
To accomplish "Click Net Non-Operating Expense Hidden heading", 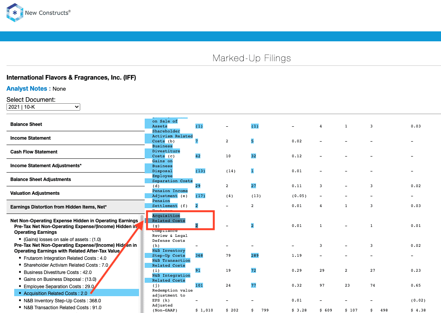I will pyautogui.click(x=74, y=221).
